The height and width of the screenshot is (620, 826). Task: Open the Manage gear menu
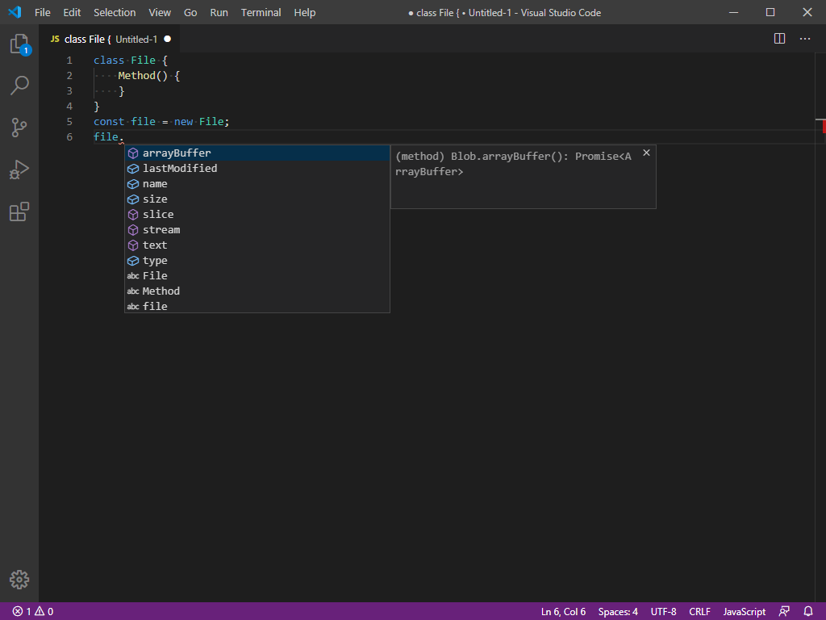tap(19, 580)
